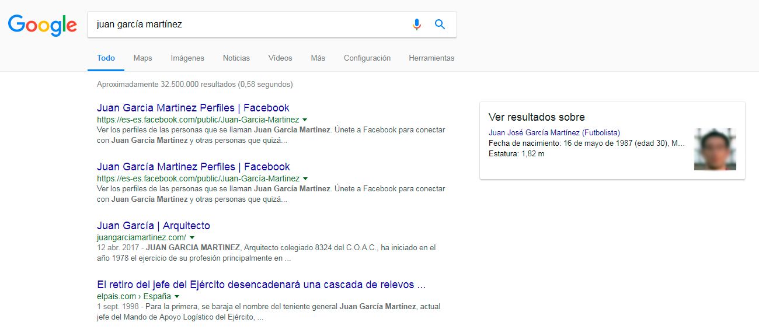This screenshot has height=333, width=759.
Task: Open Juan José García Martínez (Futbolista) link
Action: coord(554,133)
